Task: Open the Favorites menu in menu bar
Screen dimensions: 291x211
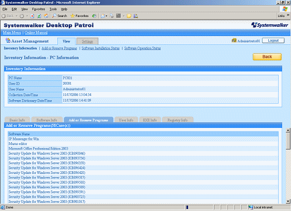Action: [x=38, y=9]
